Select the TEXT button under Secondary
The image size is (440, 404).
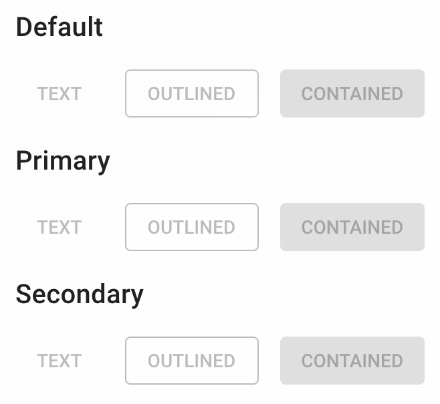point(59,361)
